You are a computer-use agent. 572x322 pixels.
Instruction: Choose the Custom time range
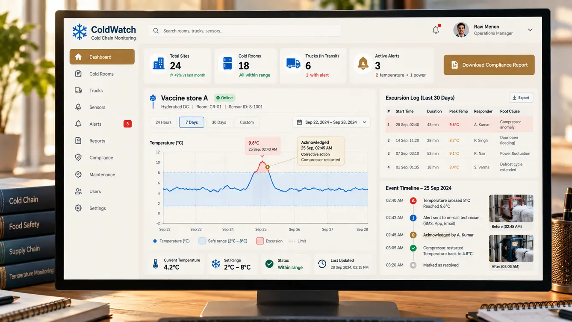coord(247,122)
